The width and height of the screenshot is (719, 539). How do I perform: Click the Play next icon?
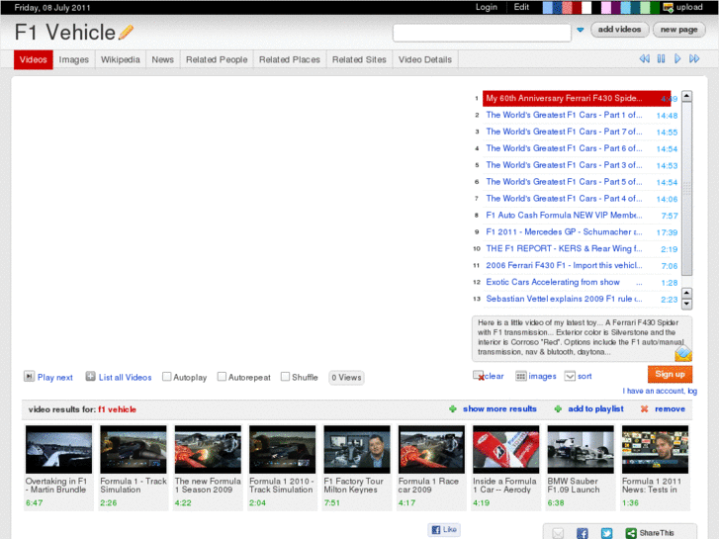pyautogui.click(x=29, y=377)
